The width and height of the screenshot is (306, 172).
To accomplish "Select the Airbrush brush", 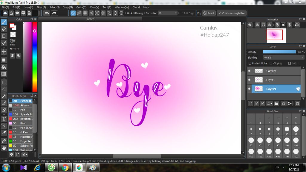I will (21, 105).
